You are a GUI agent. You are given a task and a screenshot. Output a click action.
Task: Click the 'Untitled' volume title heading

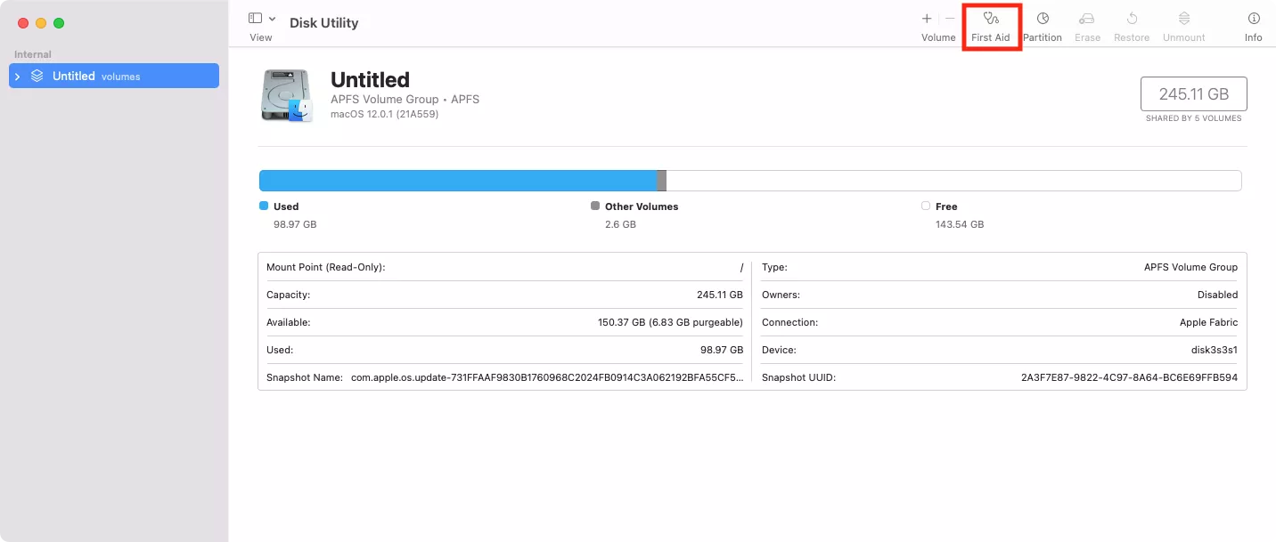pyautogui.click(x=370, y=80)
